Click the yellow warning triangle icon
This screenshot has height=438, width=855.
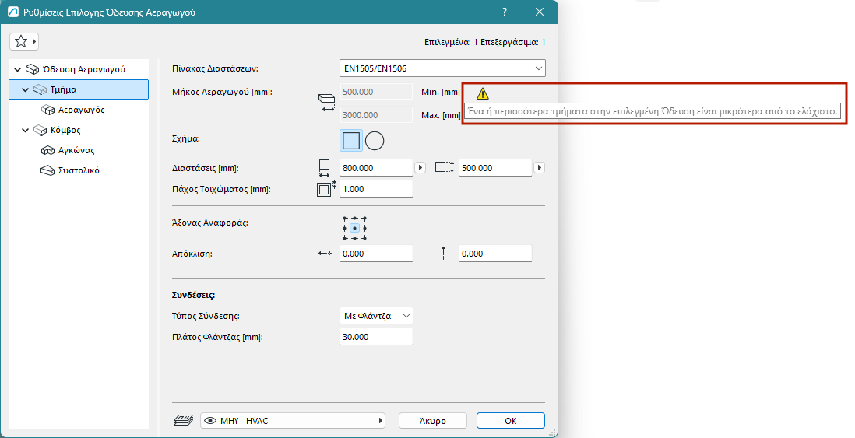point(483,93)
